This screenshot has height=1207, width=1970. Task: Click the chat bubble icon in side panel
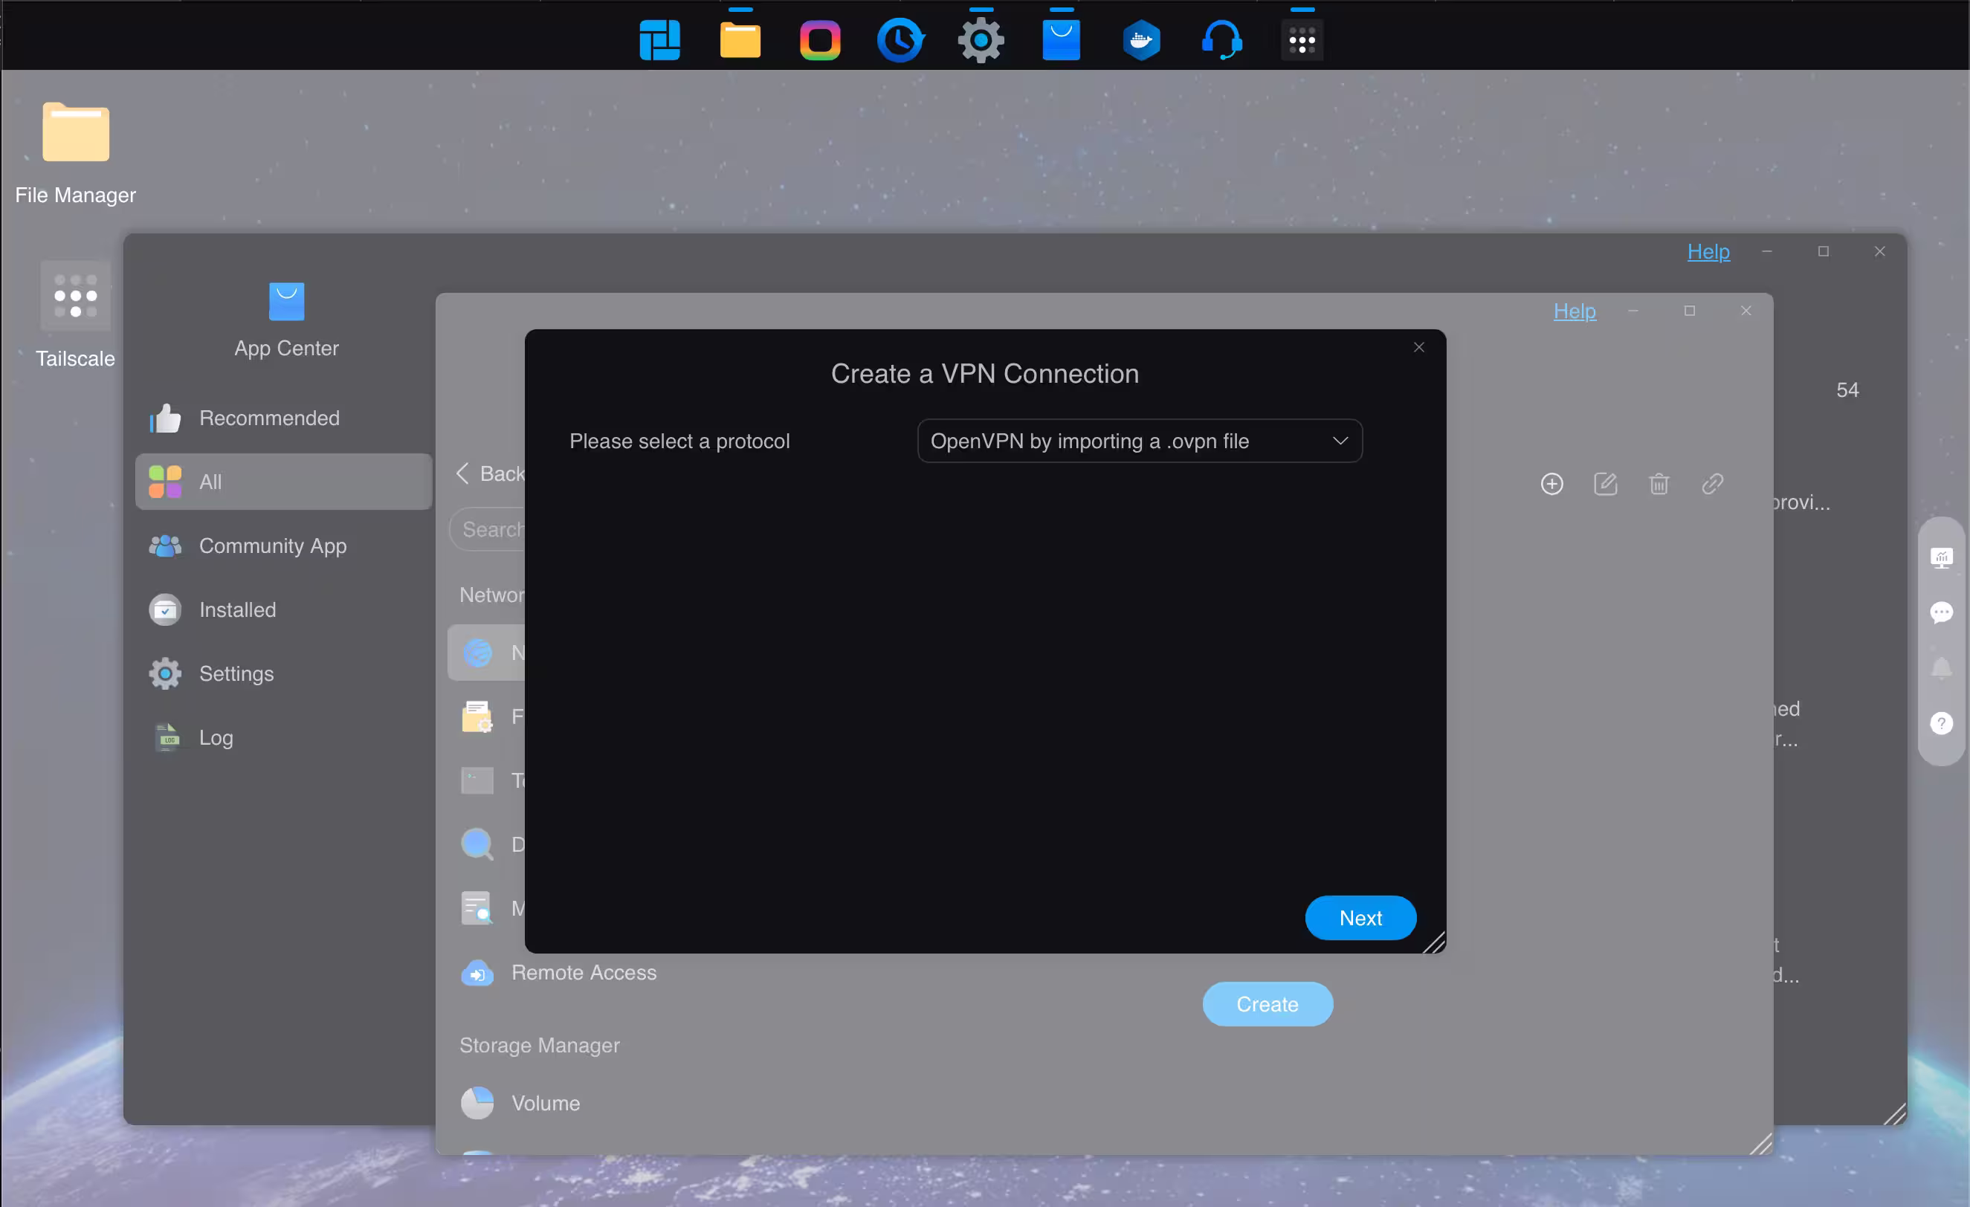(1940, 613)
